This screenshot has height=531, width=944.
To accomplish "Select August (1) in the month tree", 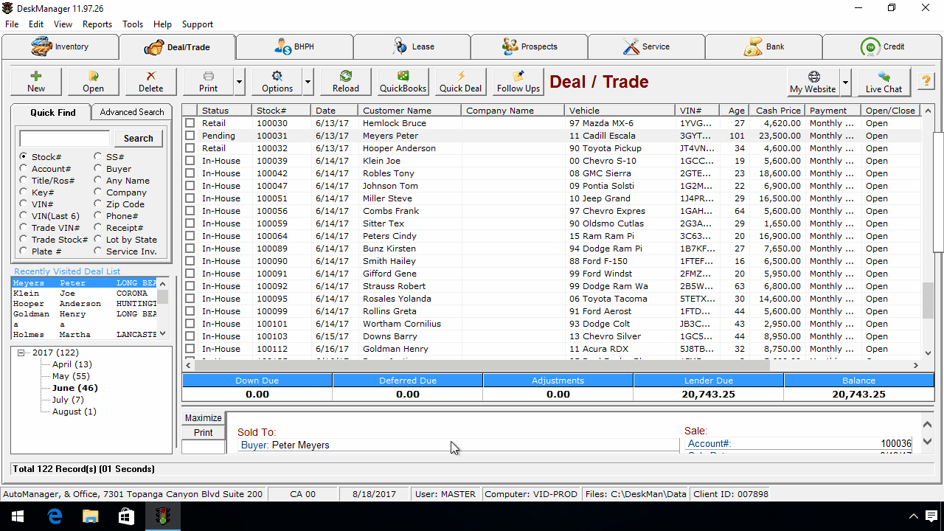I will coord(74,412).
